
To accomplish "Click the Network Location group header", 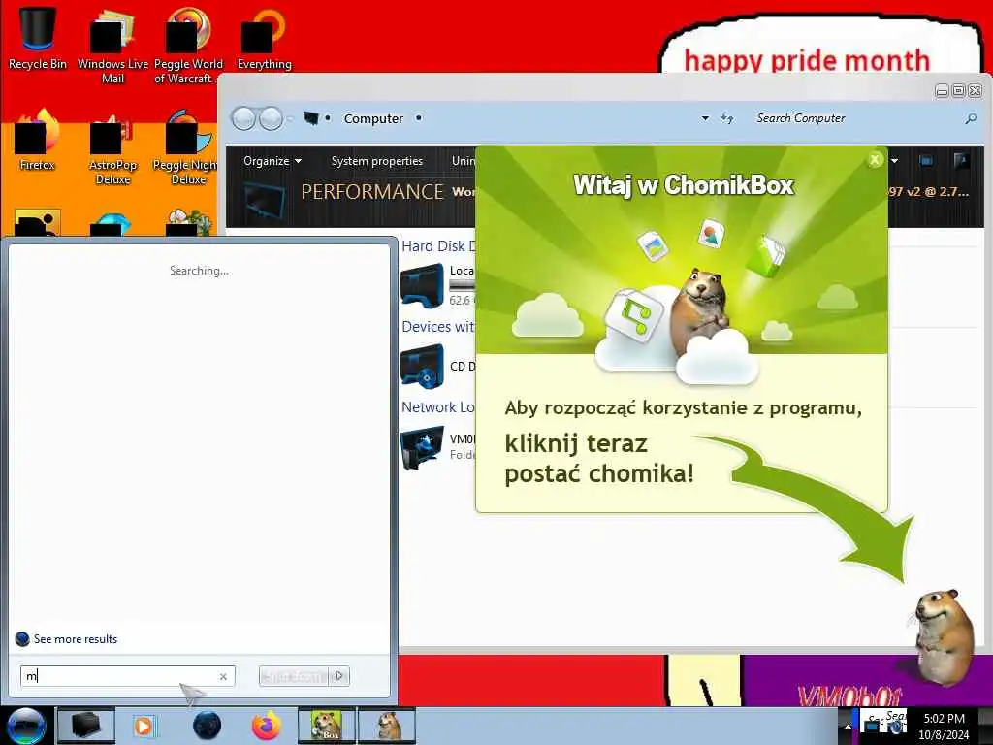I will [438, 407].
